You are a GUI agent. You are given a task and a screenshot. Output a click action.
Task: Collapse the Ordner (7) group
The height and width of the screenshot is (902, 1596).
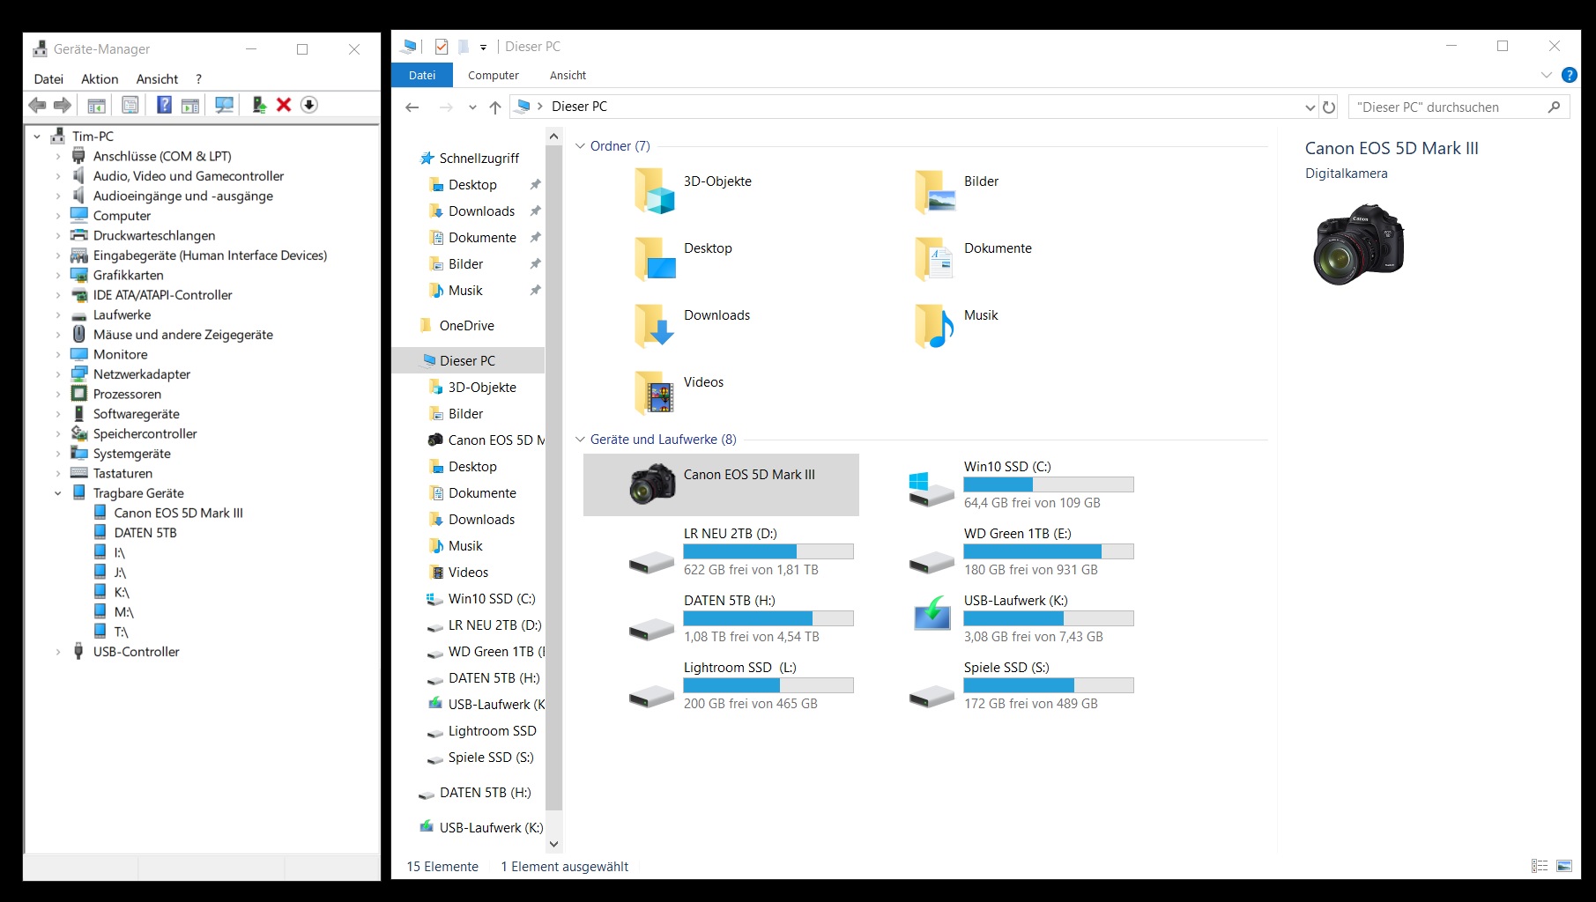pos(580,146)
